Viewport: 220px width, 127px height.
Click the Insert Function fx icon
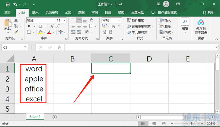59,47
